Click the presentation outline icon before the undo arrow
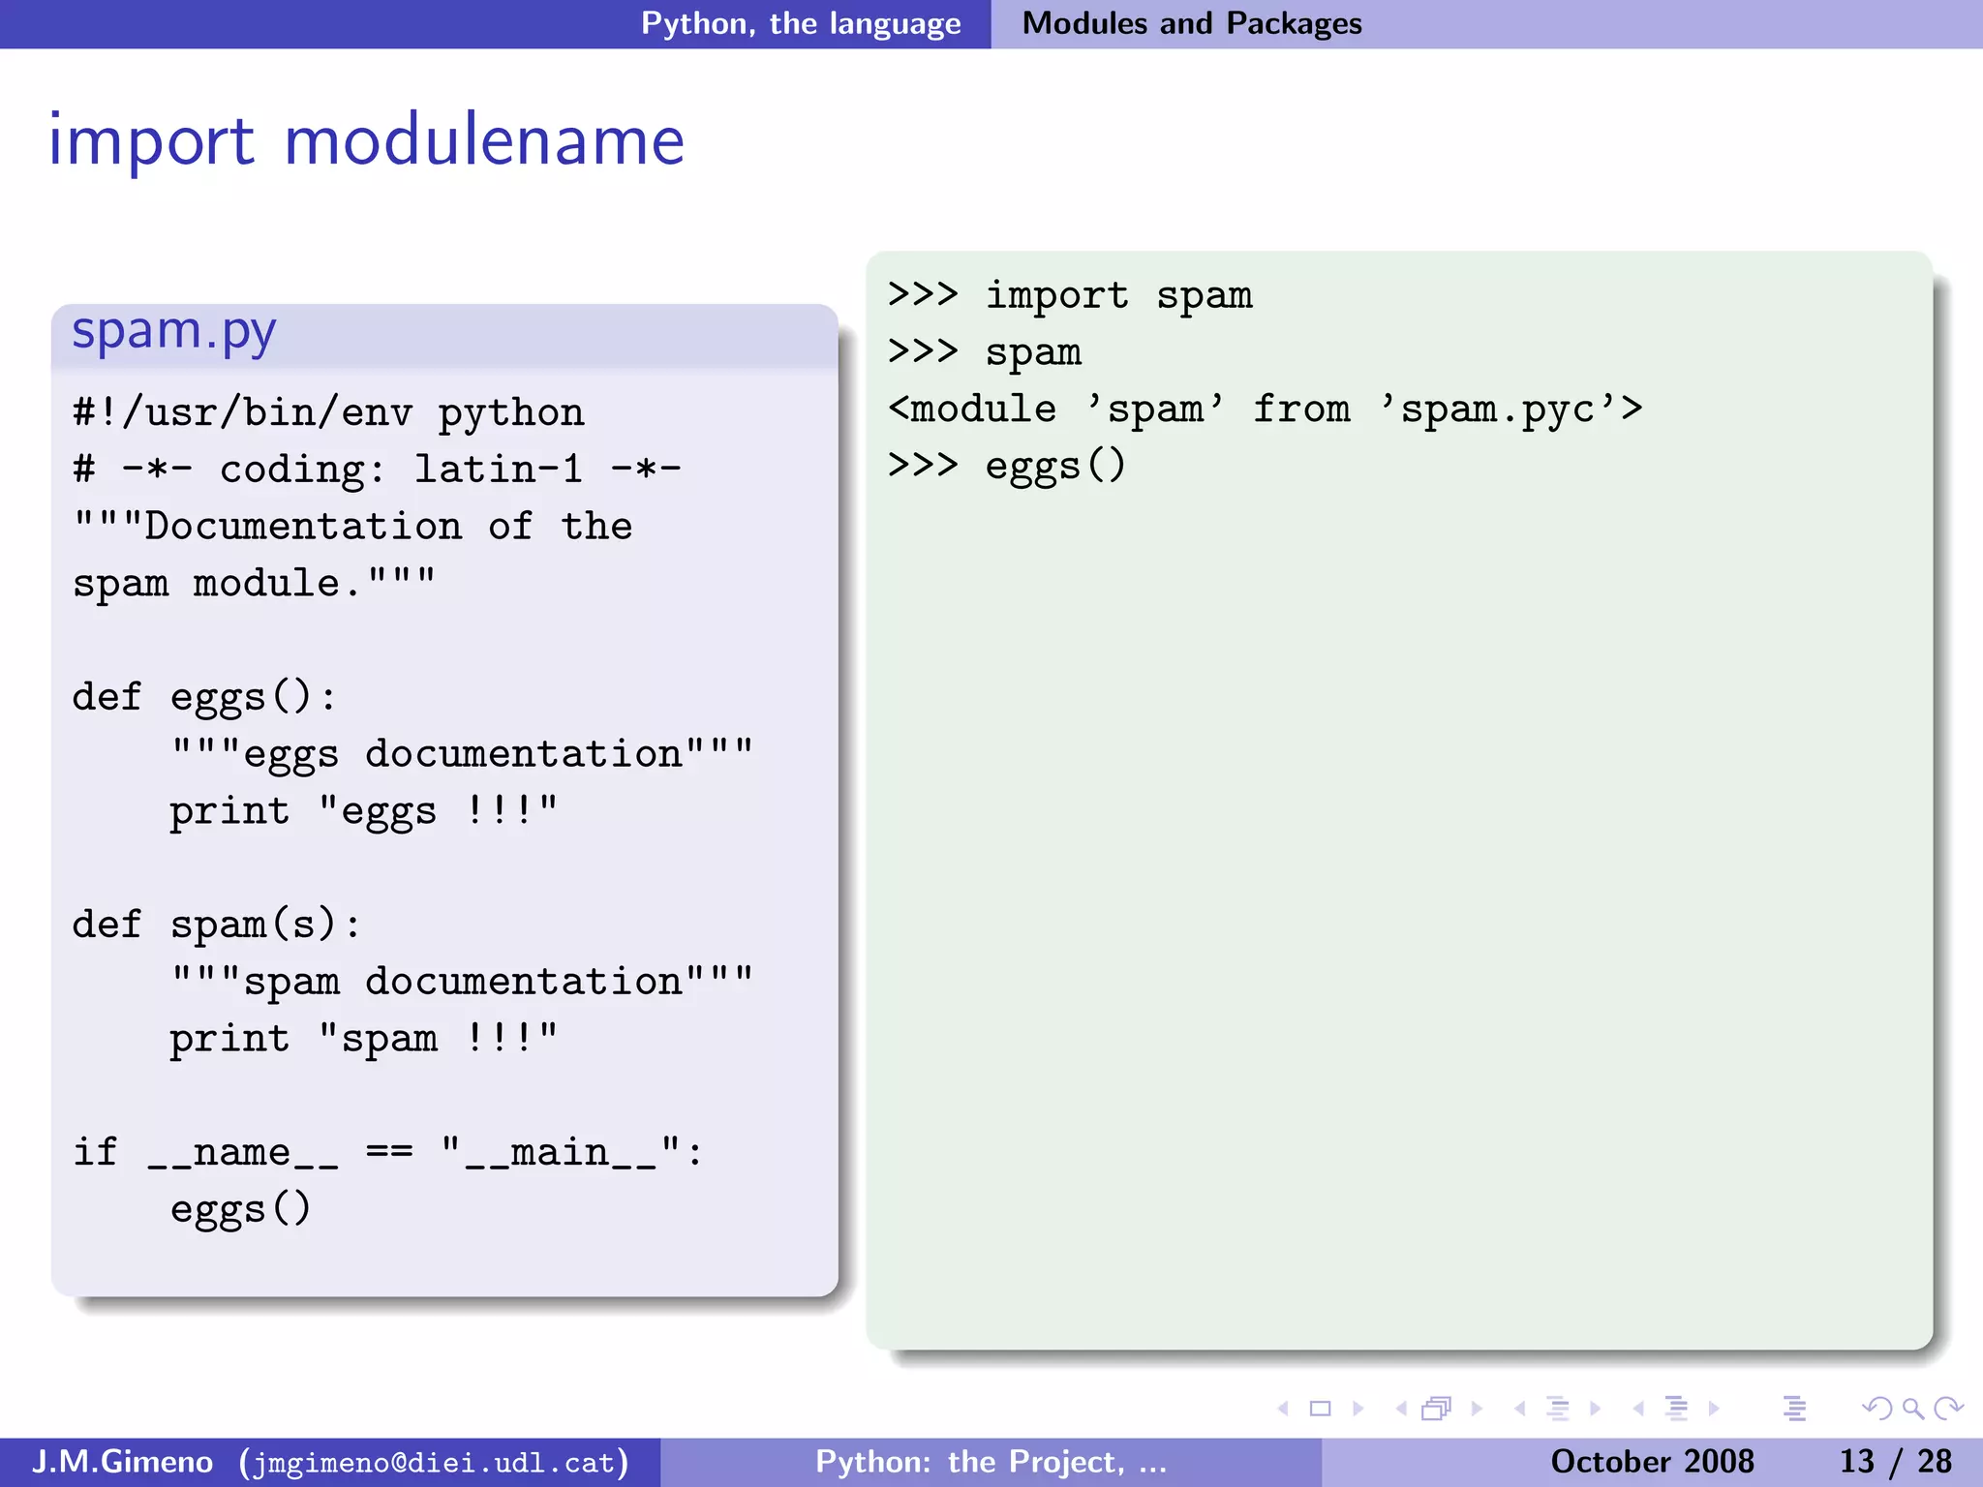1983x1487 pixels. pos(1794,1409)
